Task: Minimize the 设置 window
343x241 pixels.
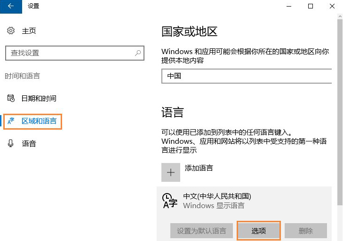Action: pos(289,6)
